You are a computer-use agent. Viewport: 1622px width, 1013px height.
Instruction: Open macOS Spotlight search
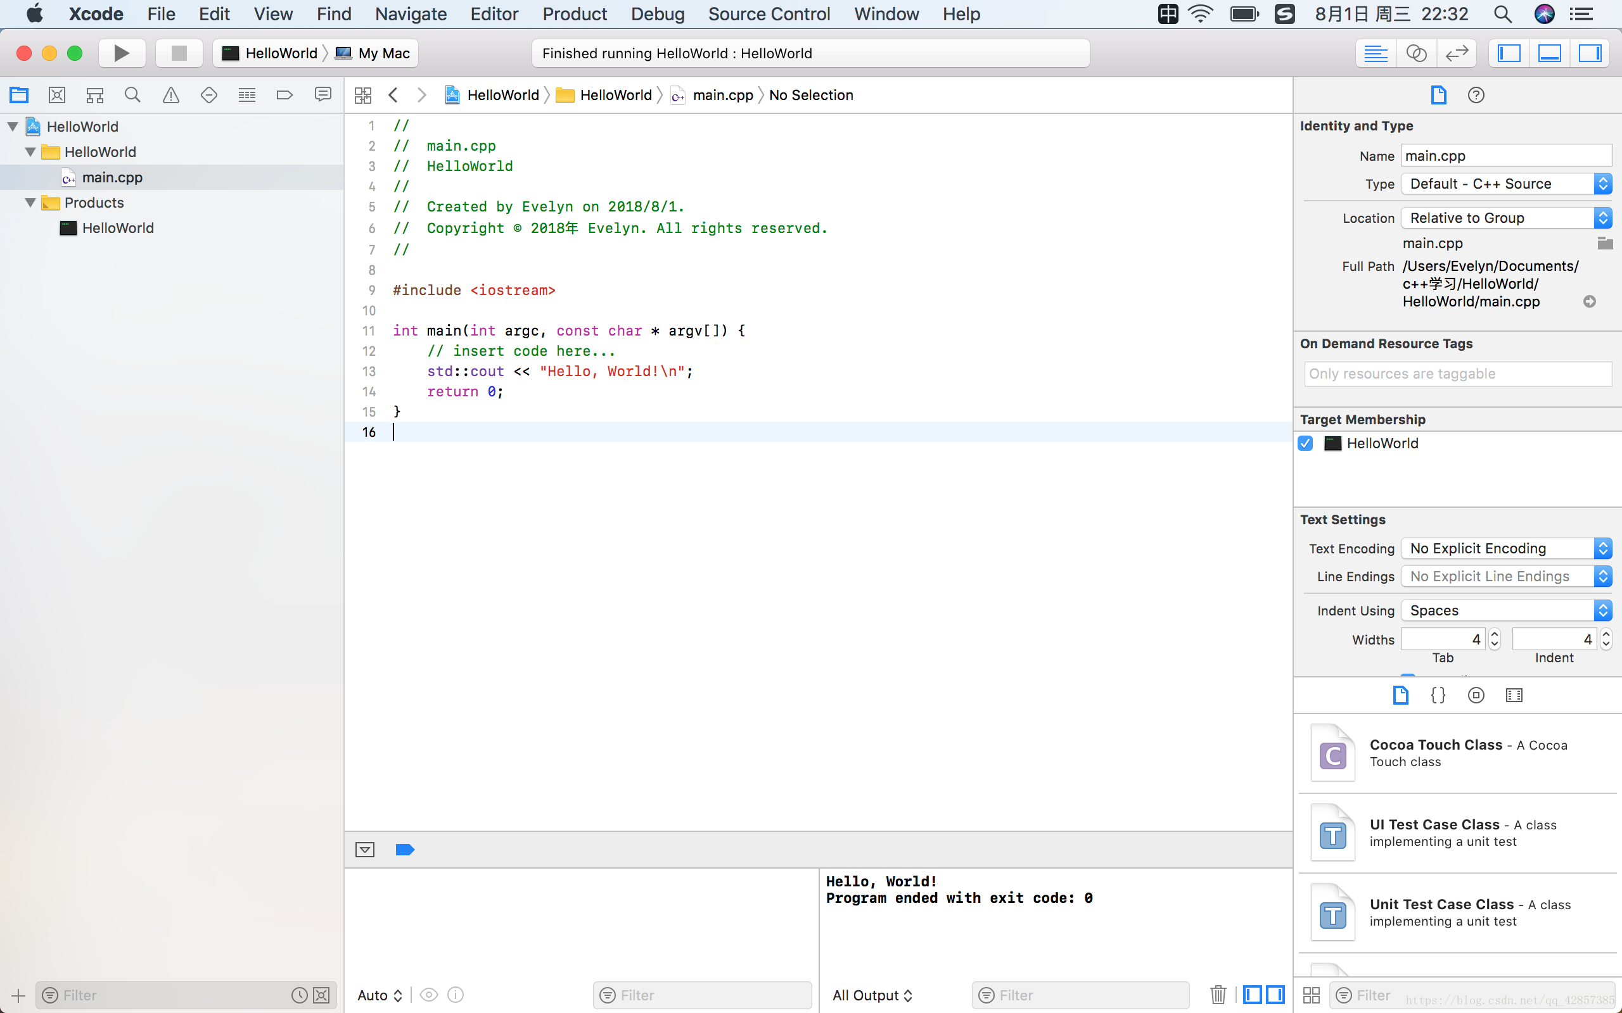click(x=1503, y=14)
